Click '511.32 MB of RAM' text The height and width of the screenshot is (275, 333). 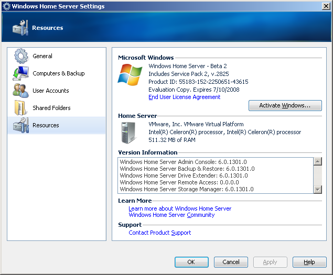(172, 140)
